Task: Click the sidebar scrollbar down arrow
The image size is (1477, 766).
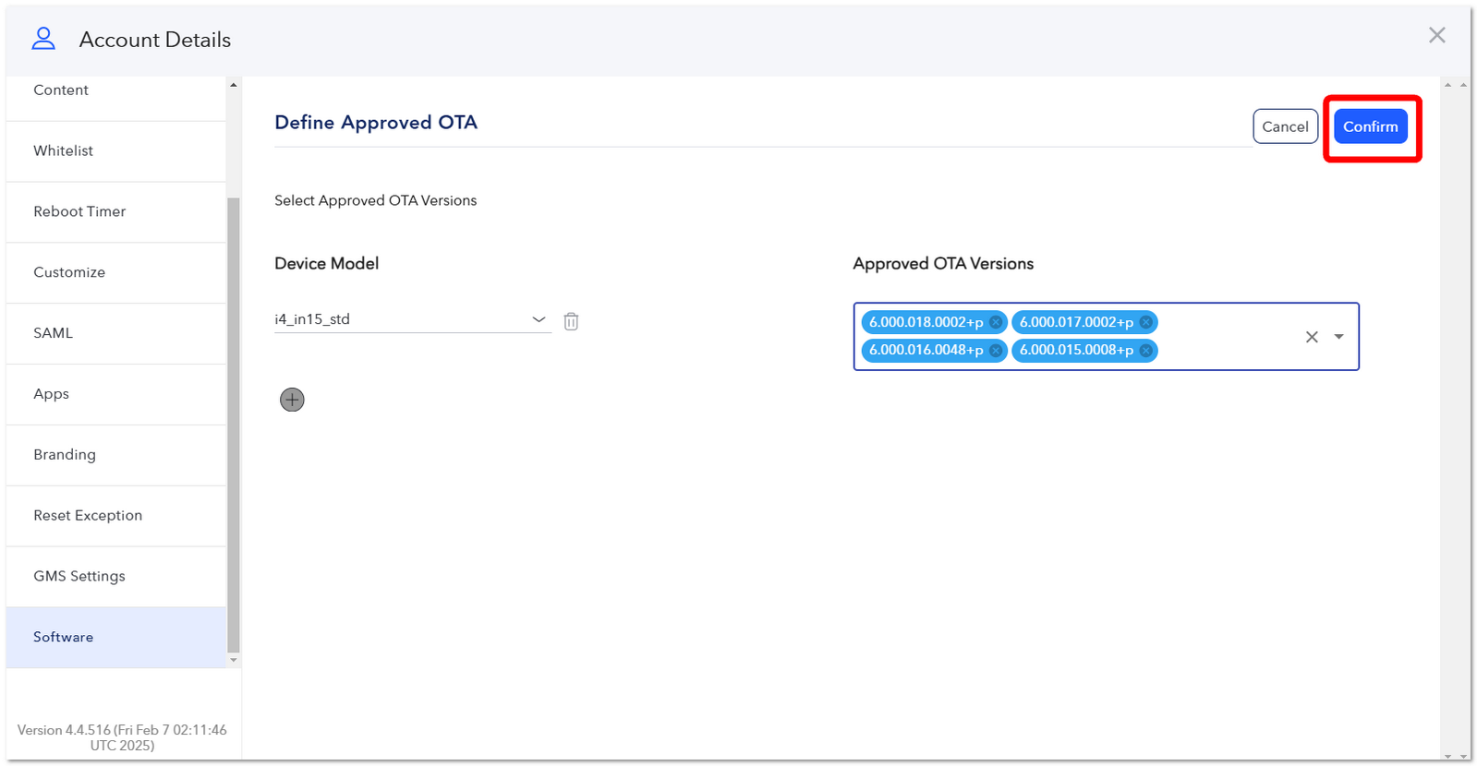Action: [234, 660]
